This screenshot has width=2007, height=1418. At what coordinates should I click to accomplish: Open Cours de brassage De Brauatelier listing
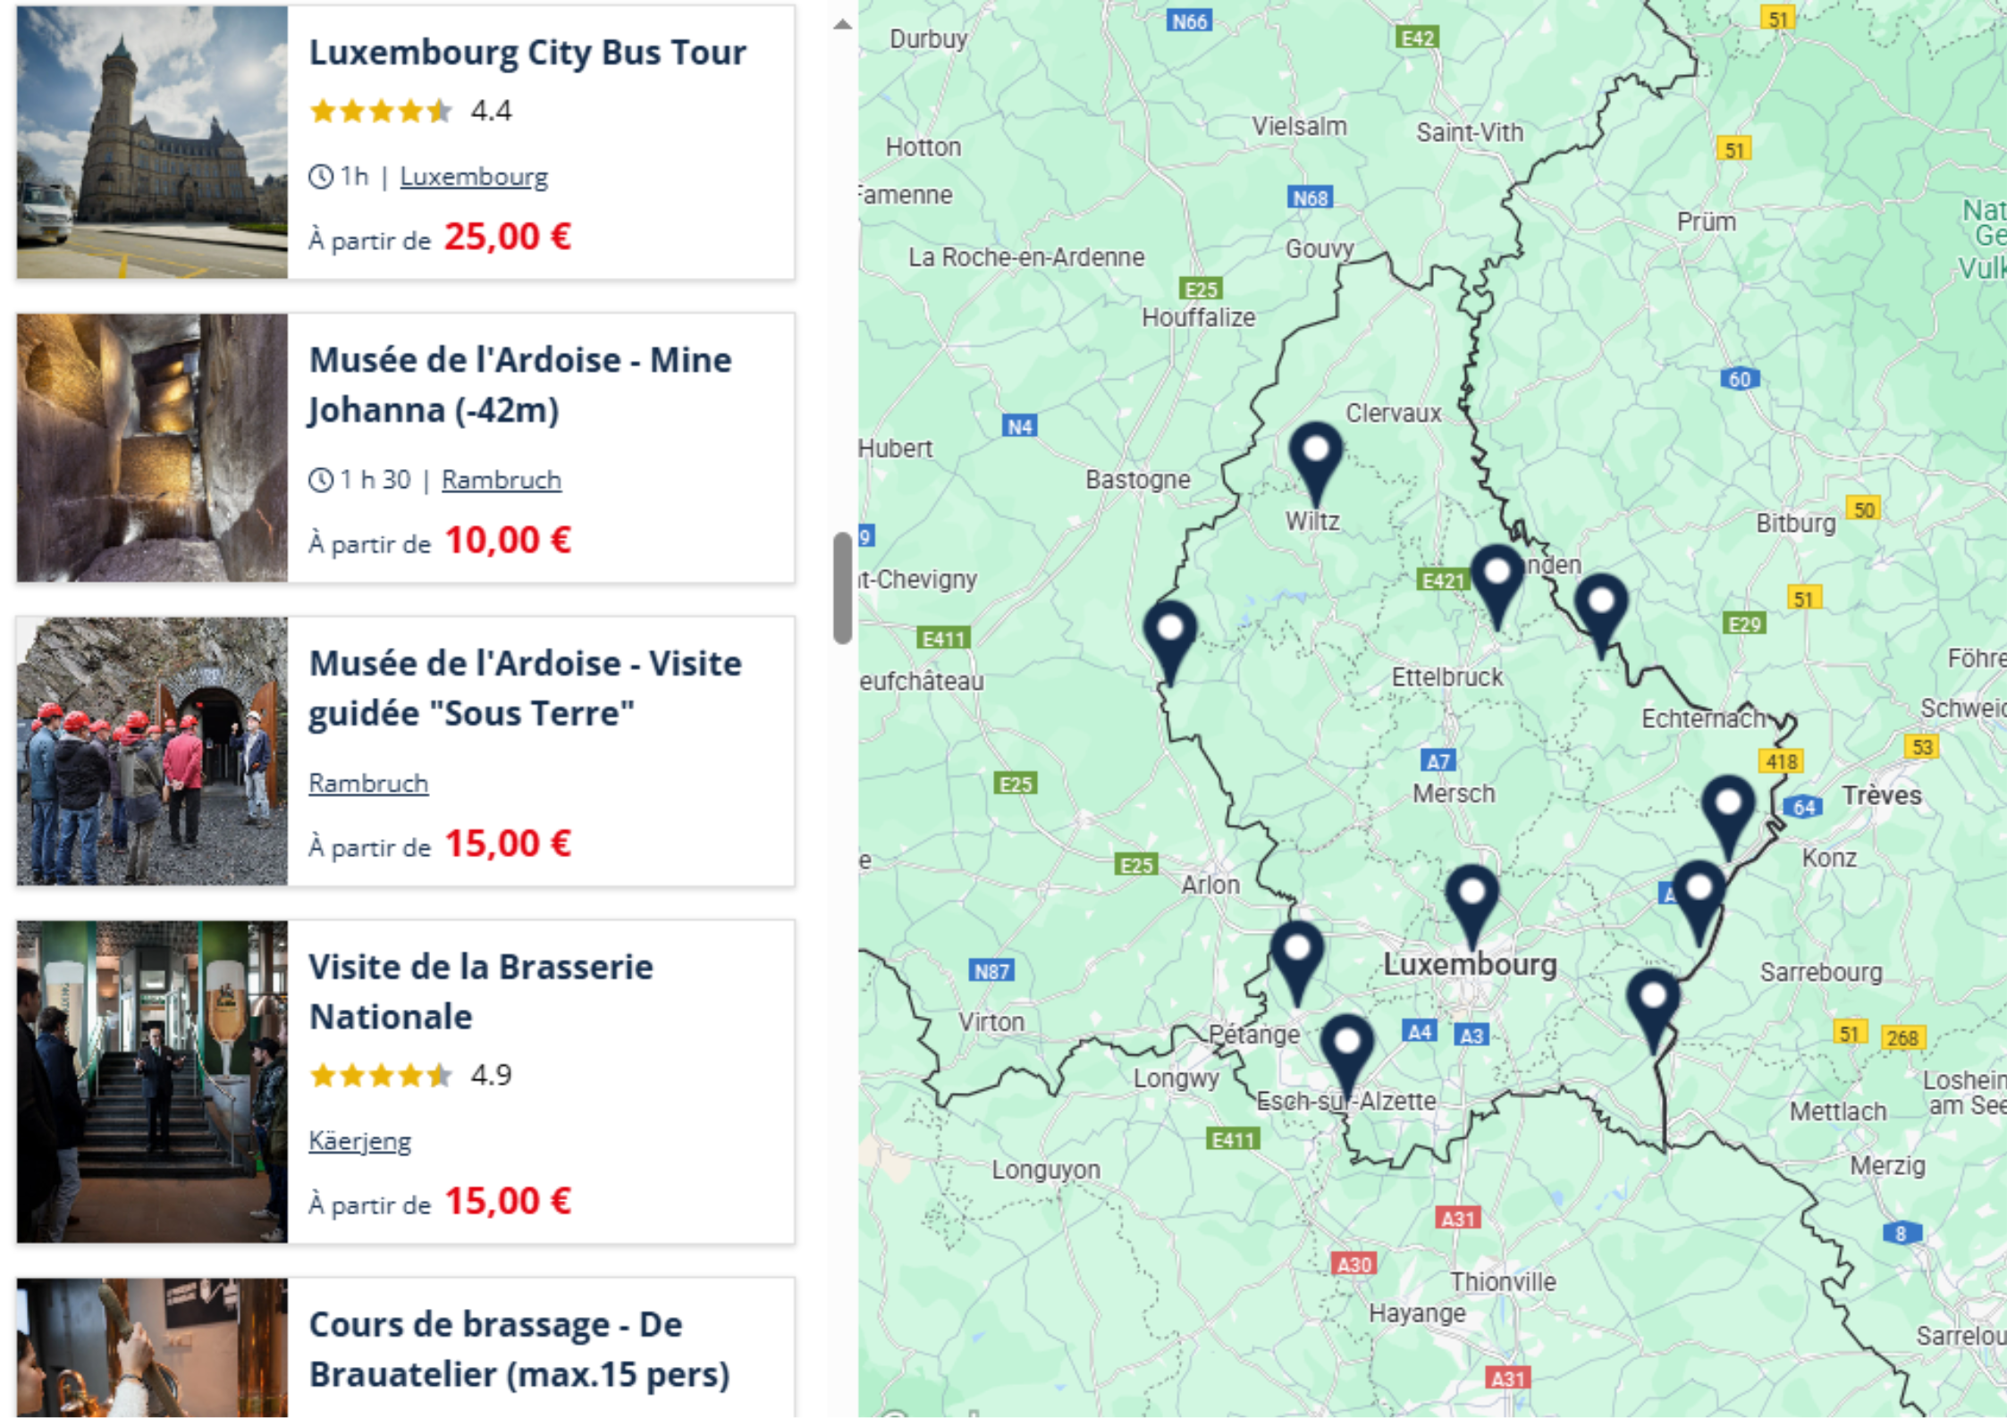point(519,1348)
